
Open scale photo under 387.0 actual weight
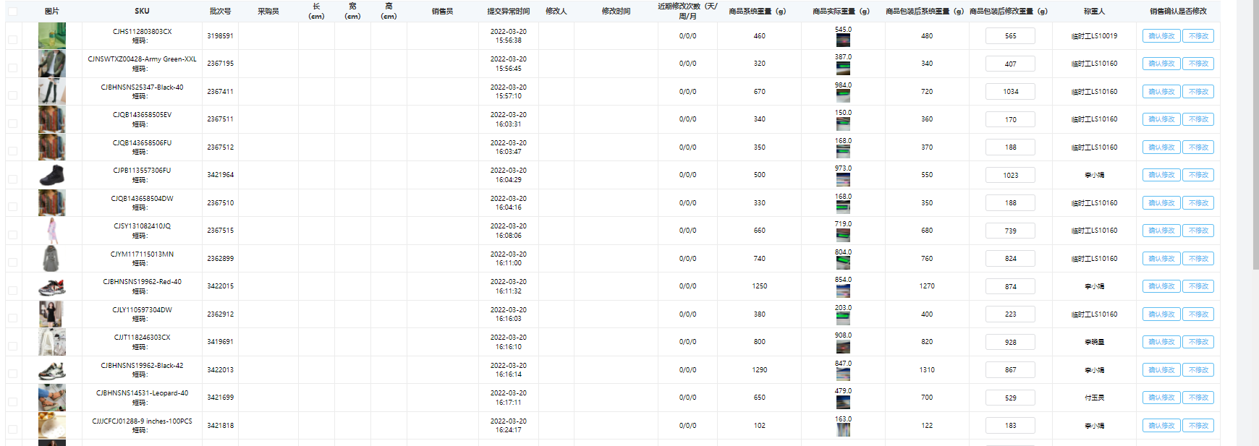tap(843, 68)
